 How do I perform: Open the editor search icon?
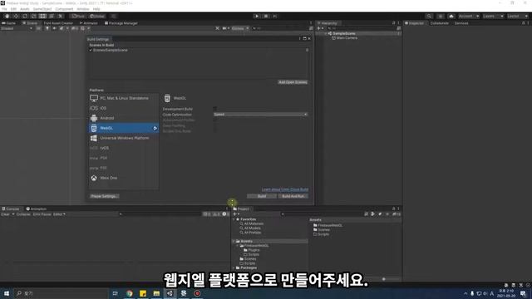click(429, 17)
